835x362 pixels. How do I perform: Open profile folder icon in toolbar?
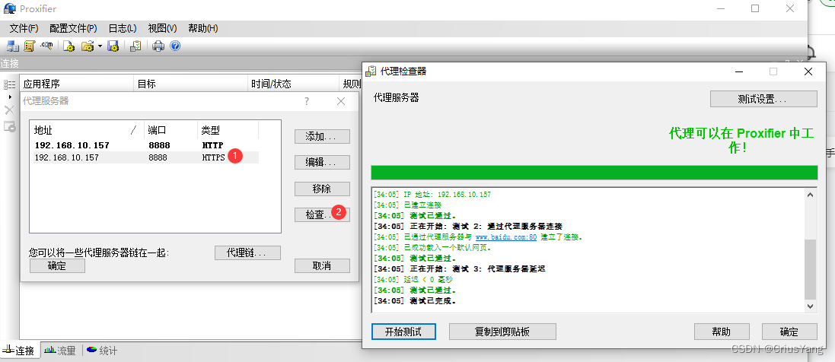88,46
